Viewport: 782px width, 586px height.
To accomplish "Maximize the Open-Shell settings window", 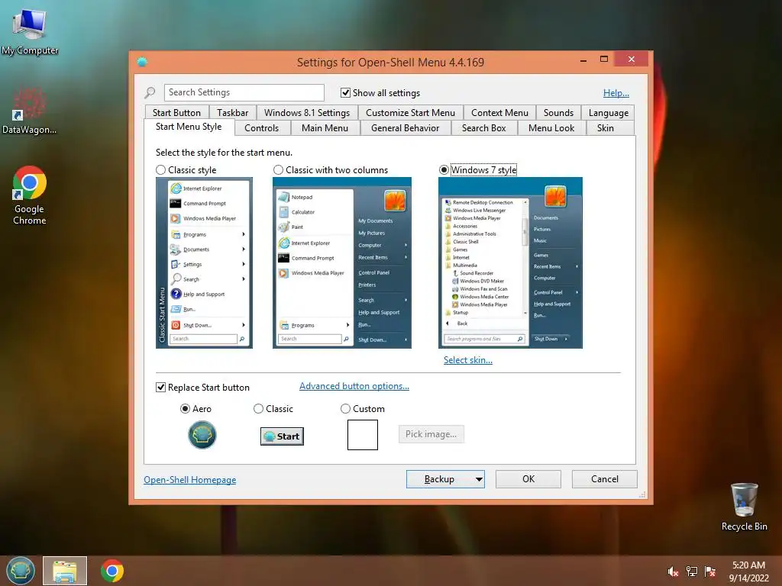I will [x=604, y=60].
